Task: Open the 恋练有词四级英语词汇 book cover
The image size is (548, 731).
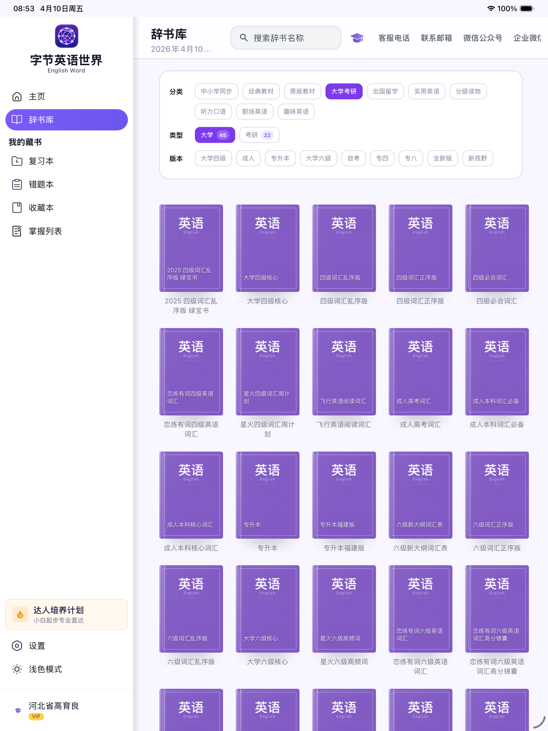Action: pyautogui.click(x=191, y=371)
